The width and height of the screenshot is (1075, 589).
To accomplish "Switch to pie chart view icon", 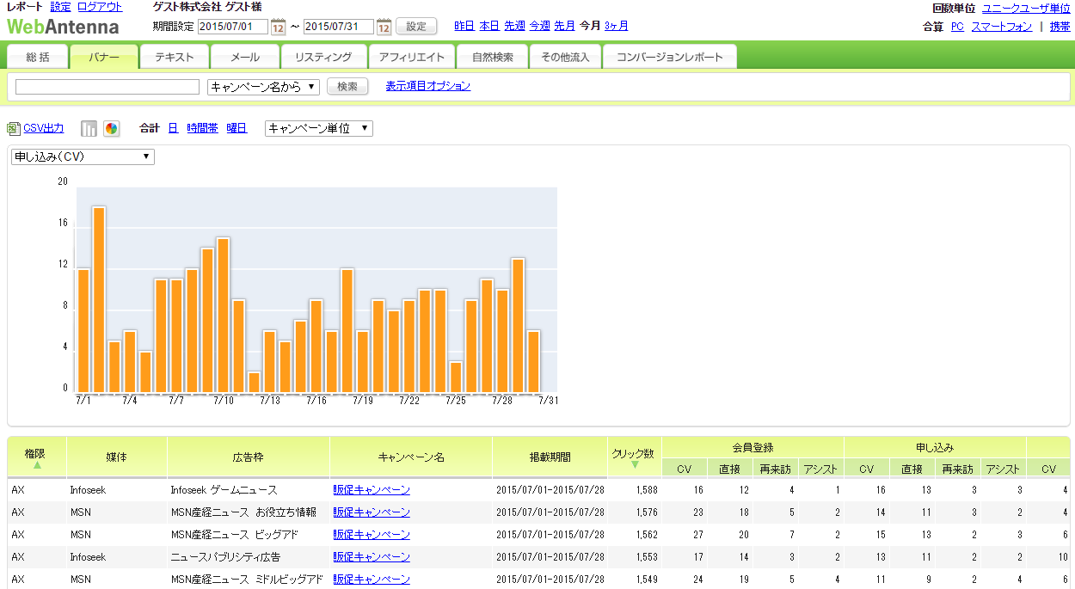I will pos(111,129).
